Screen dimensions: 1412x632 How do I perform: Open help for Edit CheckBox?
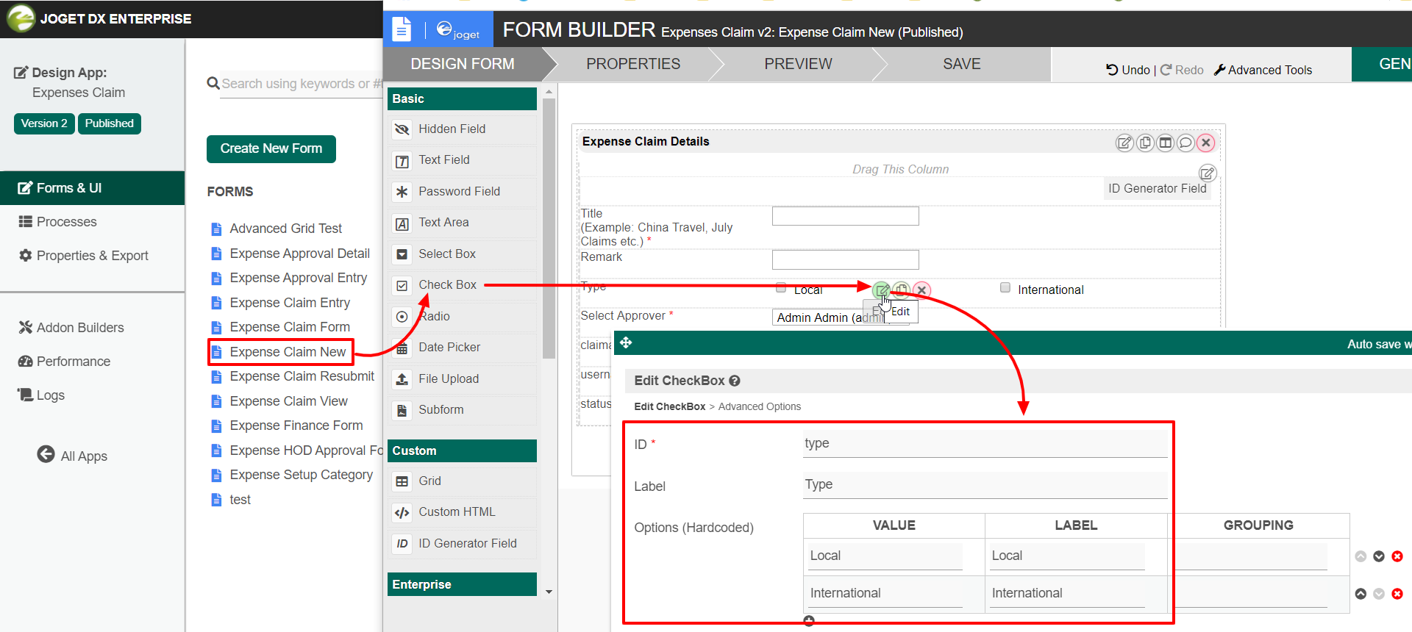click(735, 381)
